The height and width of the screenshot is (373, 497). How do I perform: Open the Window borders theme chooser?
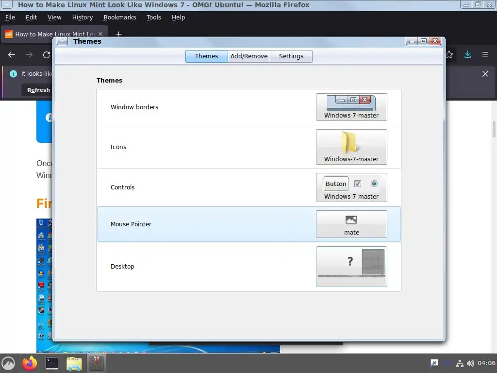(x=351, y=107)
